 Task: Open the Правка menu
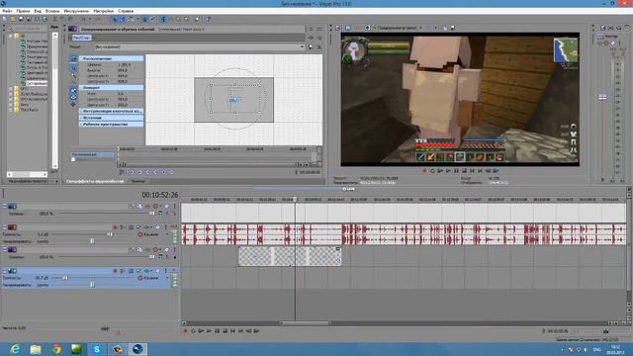pyautogui.click(x=23, y=11)
